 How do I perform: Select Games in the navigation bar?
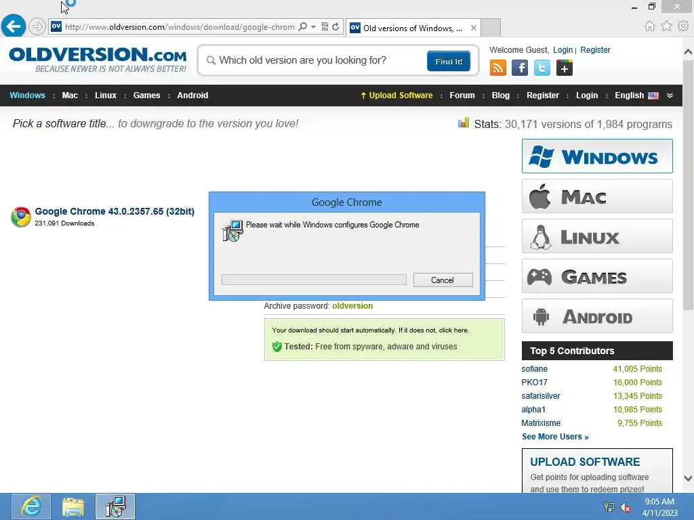click(146, 95)
